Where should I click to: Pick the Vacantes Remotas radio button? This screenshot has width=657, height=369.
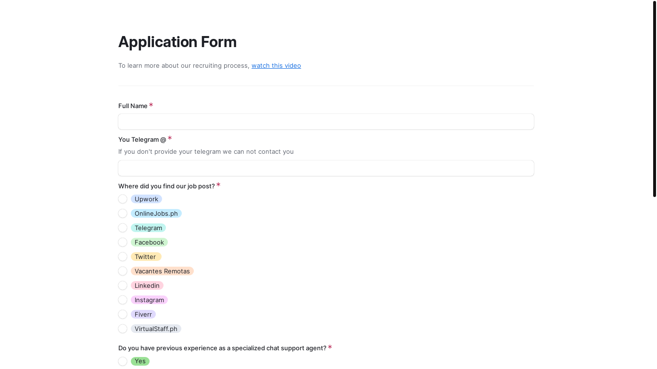tap(123, 271)
